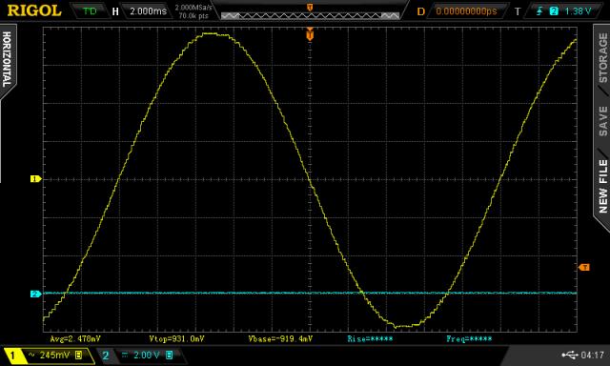
Task: Click the trigger source channel 2 badge
Action: pos(554,10)
